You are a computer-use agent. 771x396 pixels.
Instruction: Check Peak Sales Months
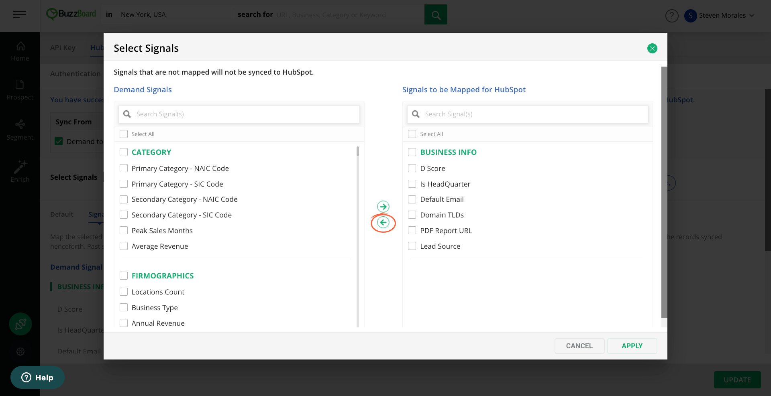point(124,230)
